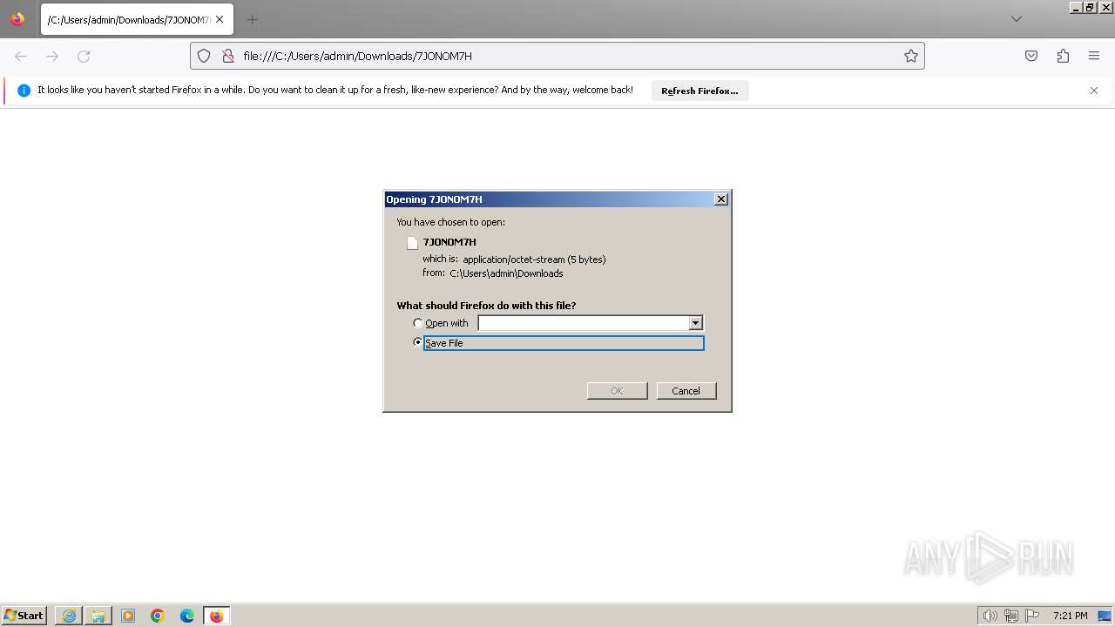This screenshot has width=1115, height=627.
Task: Open File Explorer from taskbar
Action: click(x=98, y=616)
